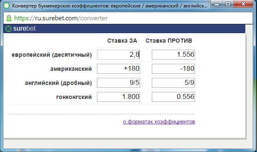
Task: Click the 'Ставка ЗА' column header
Action: point(122,41)
